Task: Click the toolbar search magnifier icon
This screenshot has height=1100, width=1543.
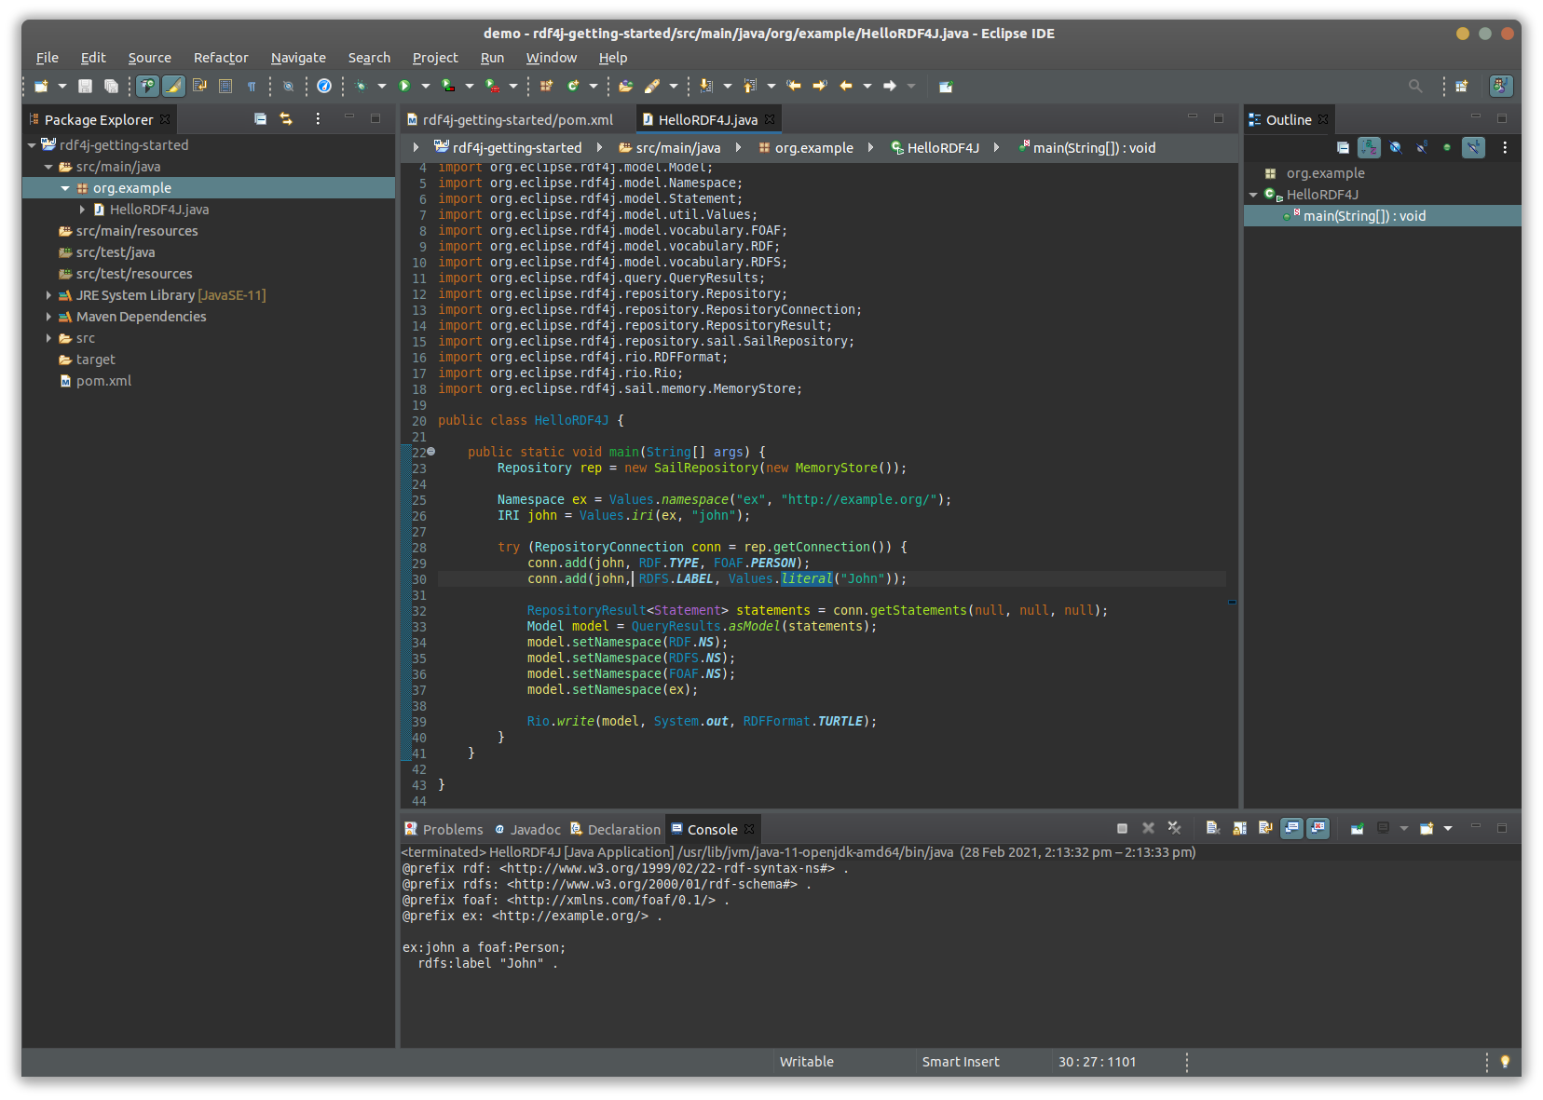Action: coord(1415,87)
